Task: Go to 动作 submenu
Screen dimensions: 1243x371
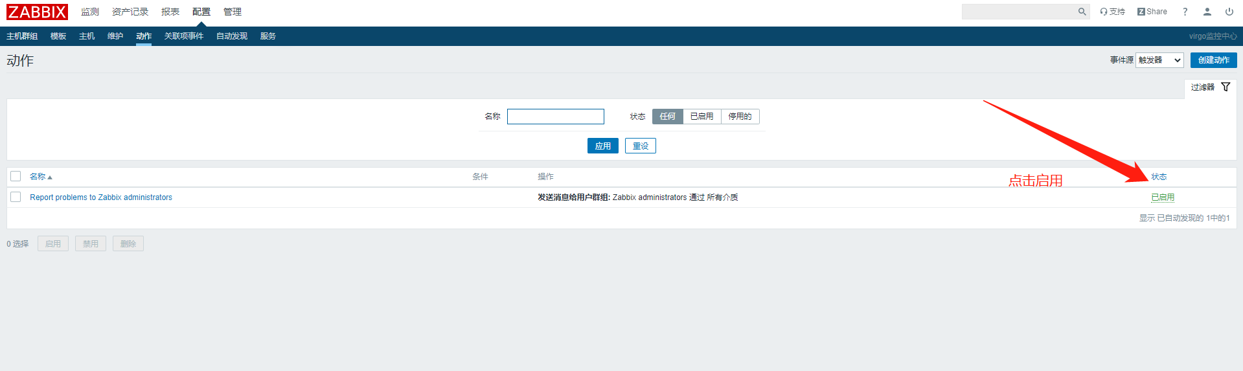Action: tap(144, 36)
